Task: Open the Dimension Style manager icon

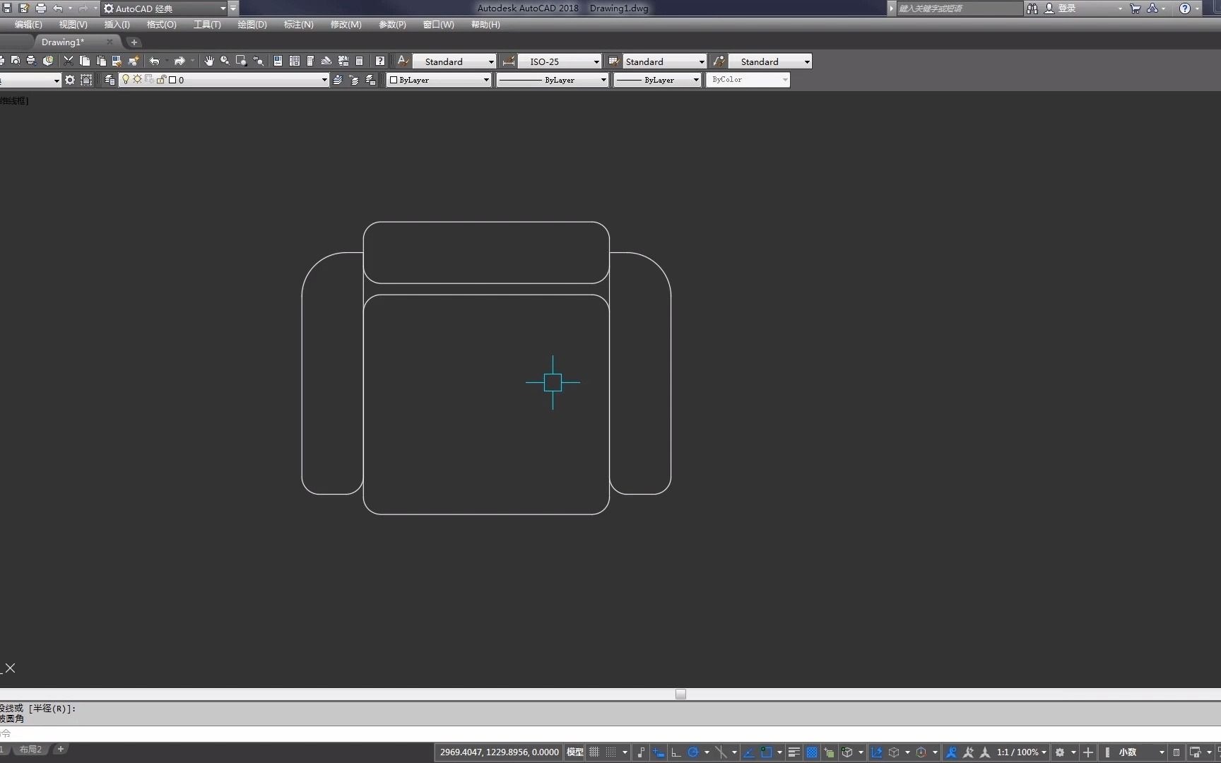Action: pyautogui.click(x=508, y=61)
